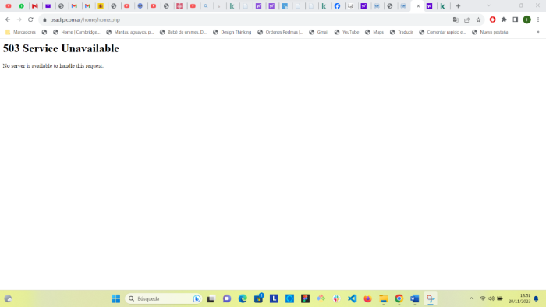Screen dimensions: 546x307
Task: Go back to the previous page
Action: [x=8, y=19]
